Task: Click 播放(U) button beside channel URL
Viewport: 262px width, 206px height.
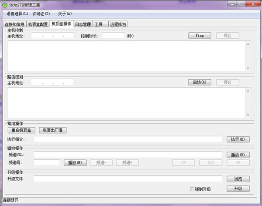Action: coord(238,155)
